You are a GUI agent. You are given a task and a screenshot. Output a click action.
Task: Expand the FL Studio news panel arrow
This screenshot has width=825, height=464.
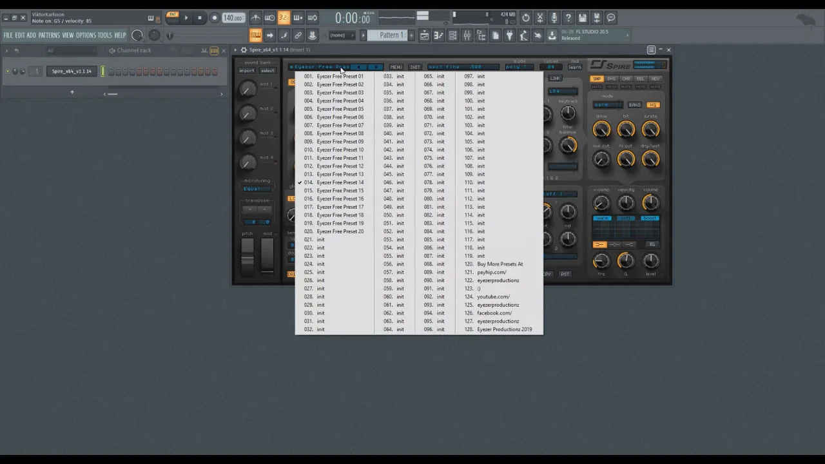click(628, 35)
